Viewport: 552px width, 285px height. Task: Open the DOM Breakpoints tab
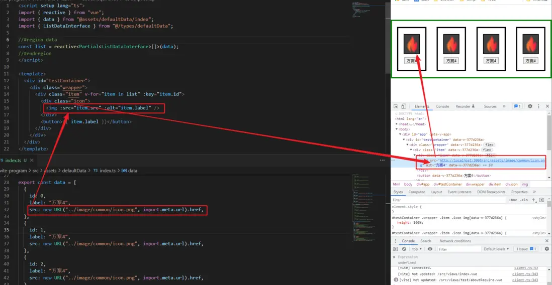coord(491,192)
